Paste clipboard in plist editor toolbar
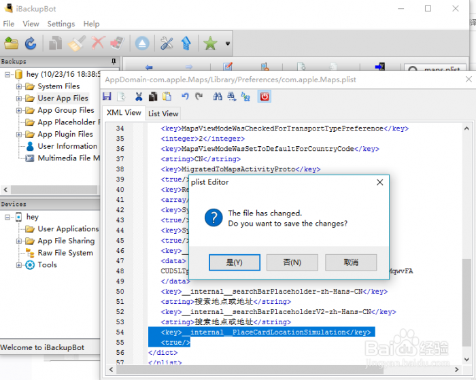This screenshot has width=476, height=380. pos(167,97)
